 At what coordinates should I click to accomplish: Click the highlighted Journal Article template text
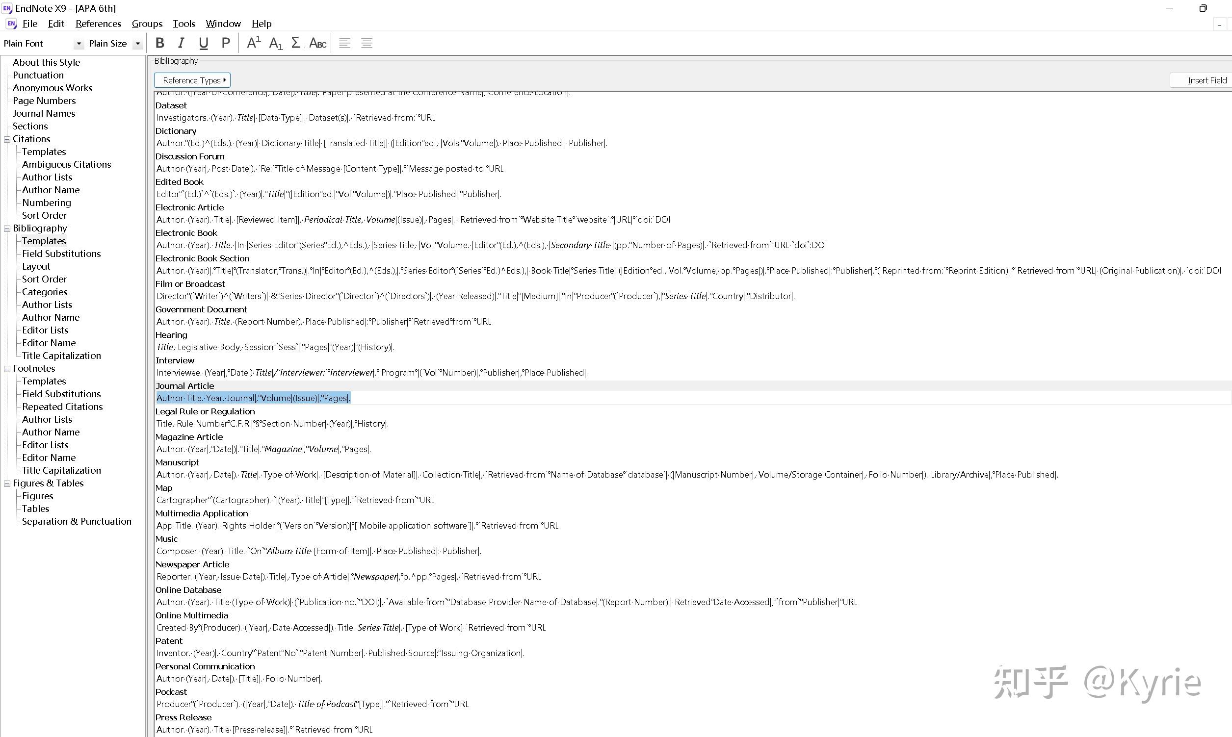click(x=253, y=398)
